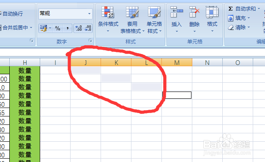Apply accounting number format currency icon
This screenshot has height=162, width=265.
pos(44,28)
